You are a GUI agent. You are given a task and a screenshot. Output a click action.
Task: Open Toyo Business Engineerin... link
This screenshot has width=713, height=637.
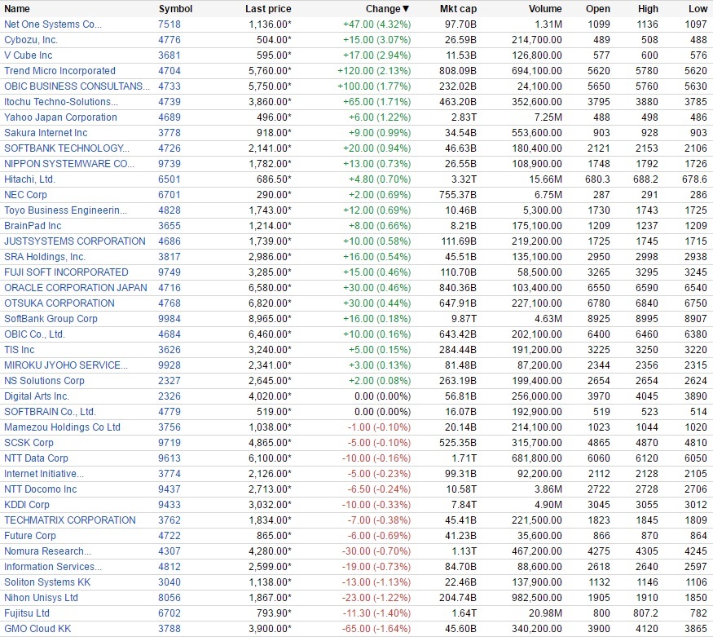(65, 210)
